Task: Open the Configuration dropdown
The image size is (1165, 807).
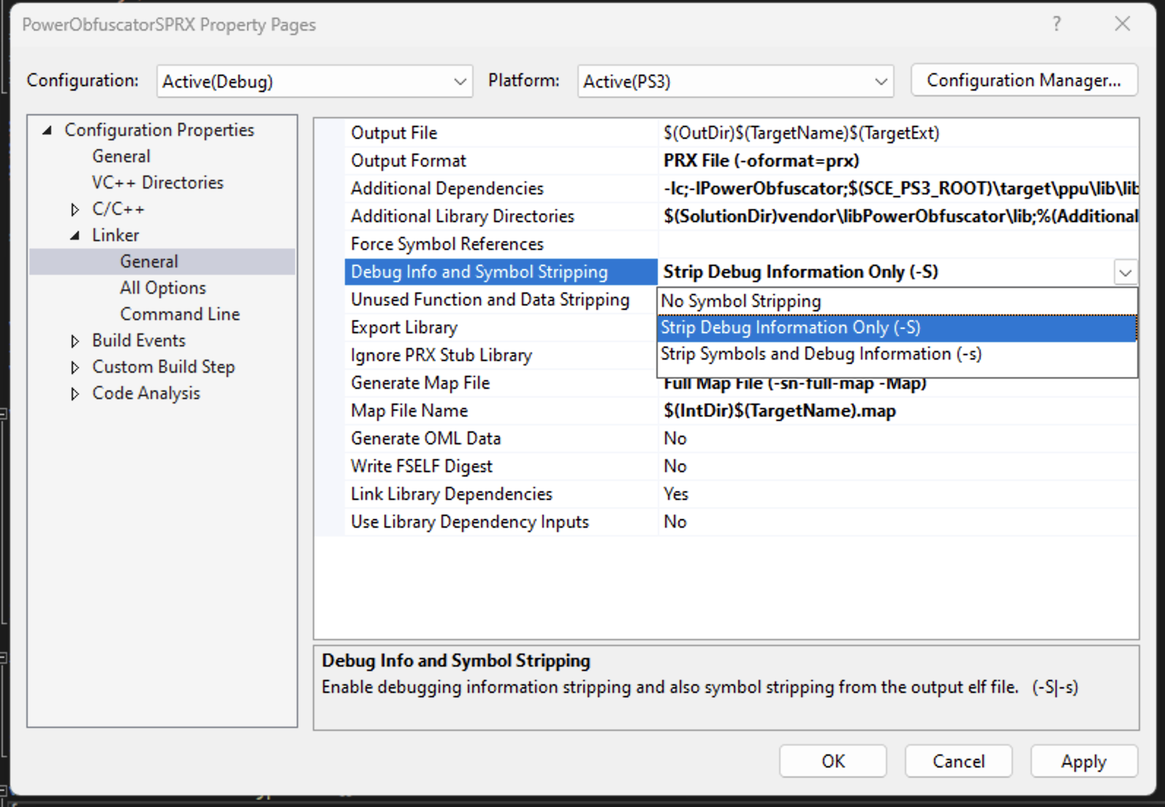Action: click(x=314, y=81)
